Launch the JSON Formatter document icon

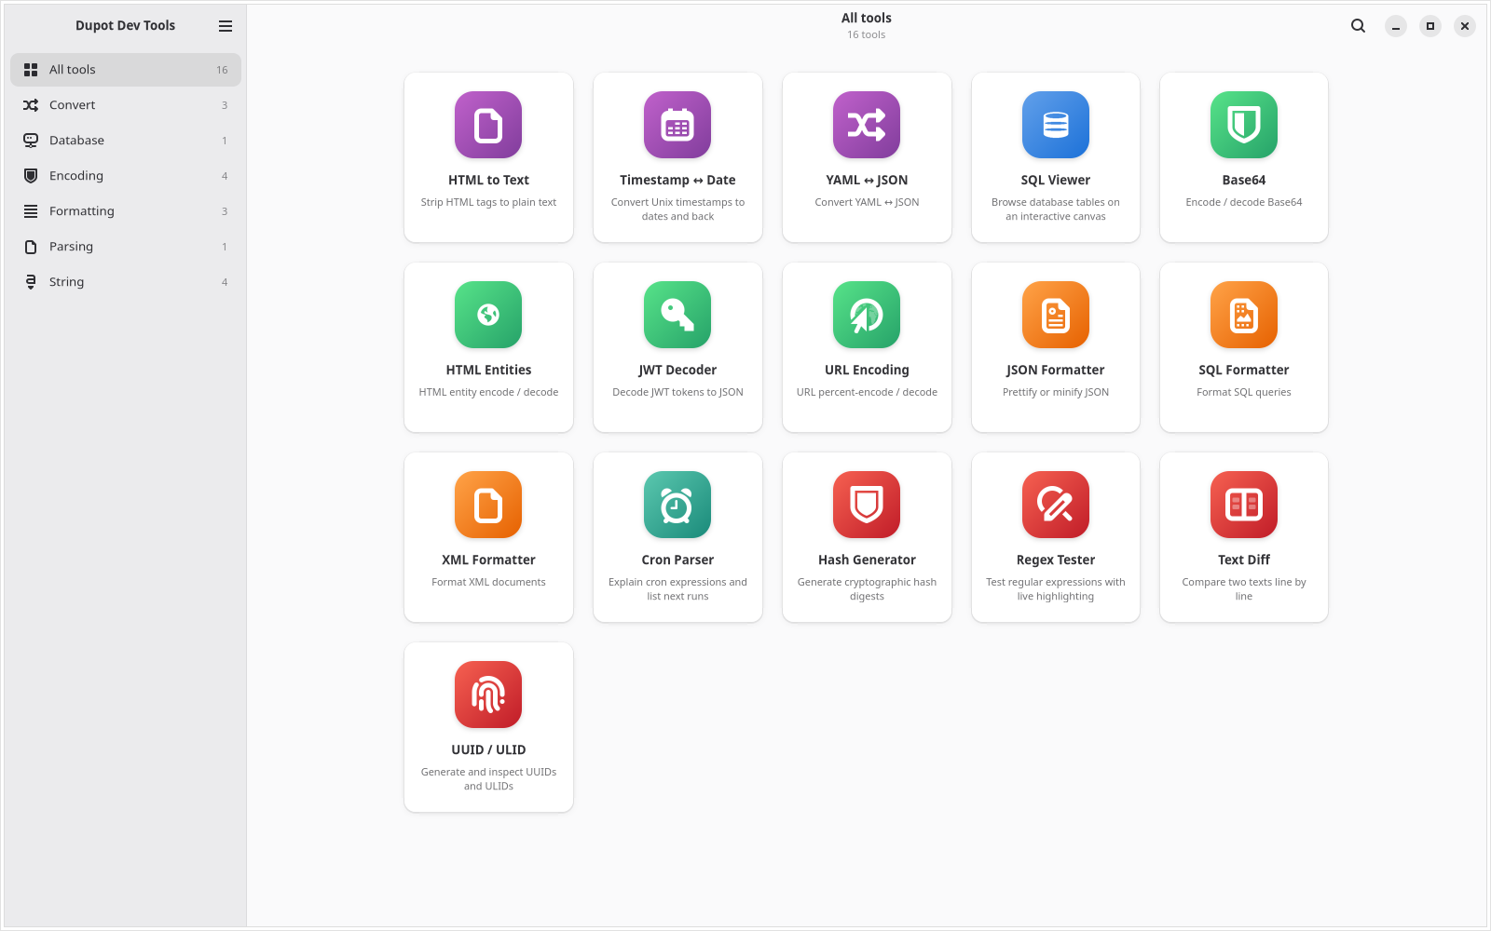tap(1056, 315)
